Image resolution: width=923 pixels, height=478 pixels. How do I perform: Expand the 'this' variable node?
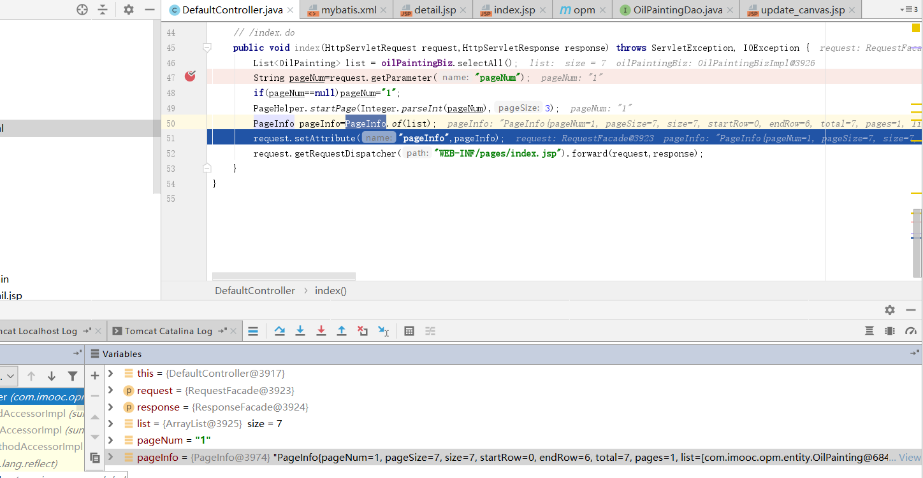[x=111, y=374]
